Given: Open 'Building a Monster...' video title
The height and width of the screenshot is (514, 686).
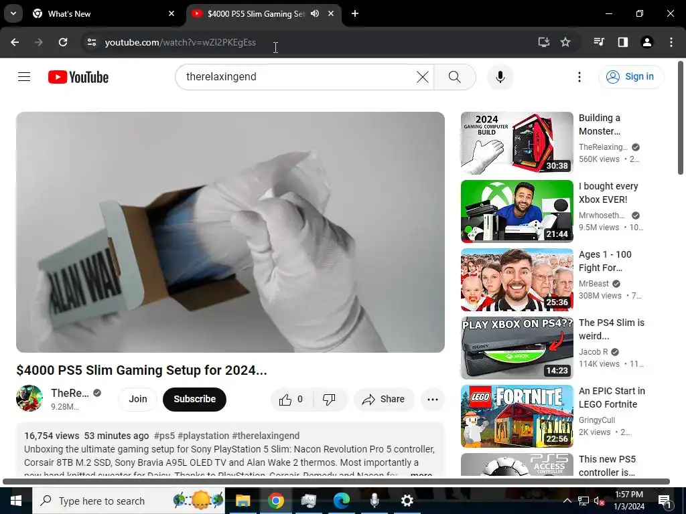Looking at the screenshot, I should coord(600,124).
